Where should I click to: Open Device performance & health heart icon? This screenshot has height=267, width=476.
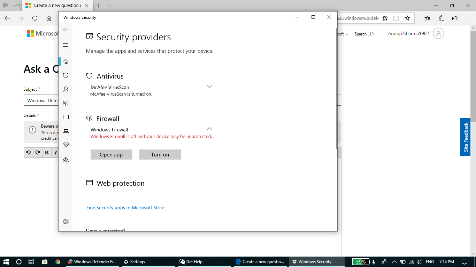coord(66,145)
